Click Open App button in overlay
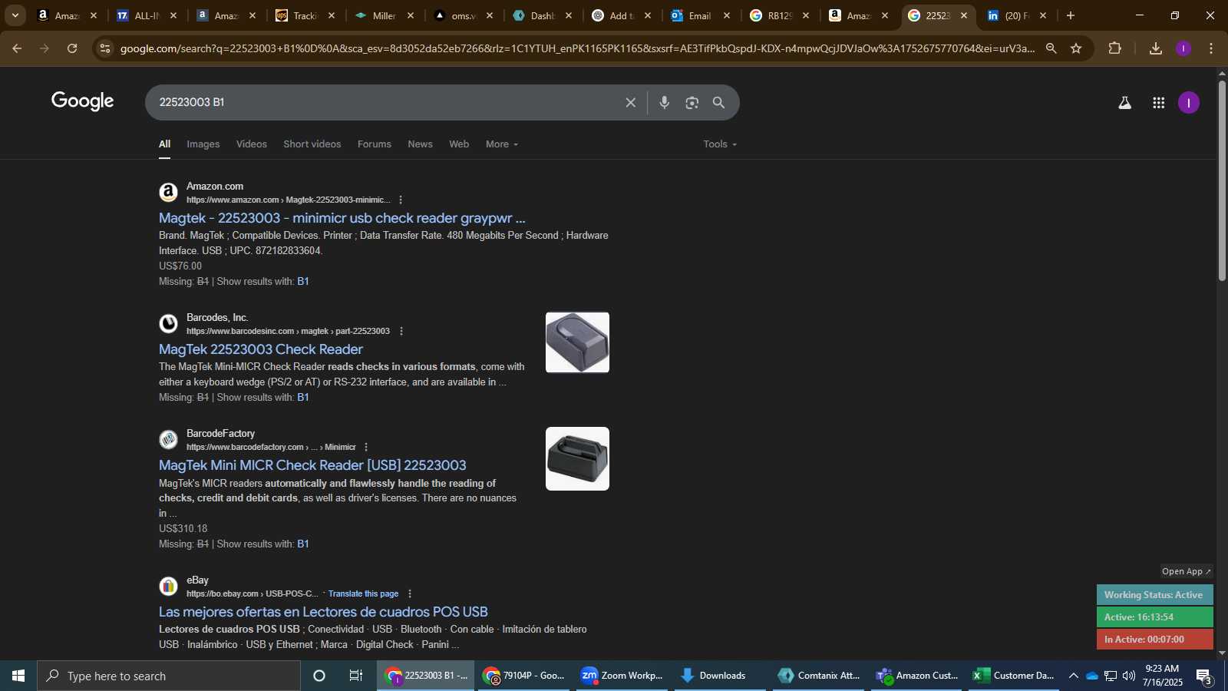 pyautogui.click(x=1186, y=571)
